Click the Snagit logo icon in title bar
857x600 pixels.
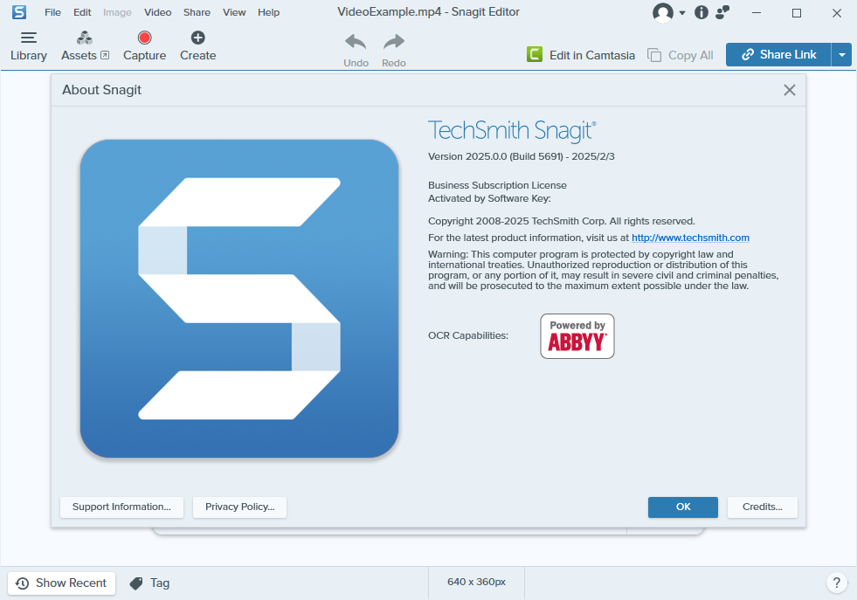pos(19,12)
